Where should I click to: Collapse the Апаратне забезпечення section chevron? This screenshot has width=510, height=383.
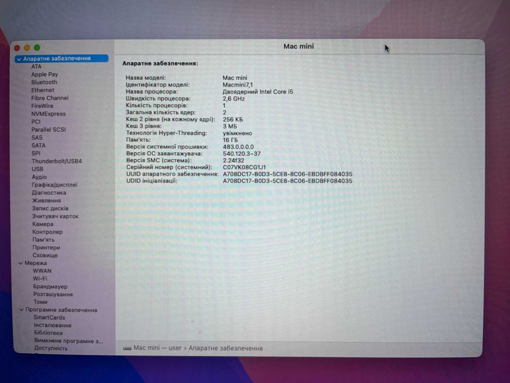point(19,59)
